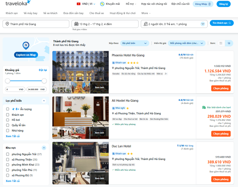The image size is (238, 187).
Task: Click the maximum price slider handle
Action: pos(44,81)
